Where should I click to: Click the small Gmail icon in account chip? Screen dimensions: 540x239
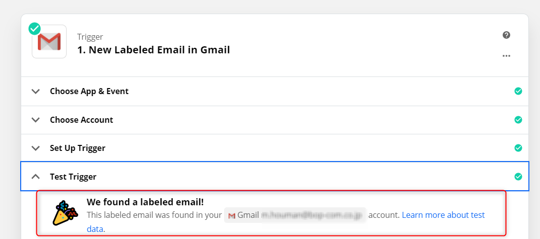coord(232,215)
